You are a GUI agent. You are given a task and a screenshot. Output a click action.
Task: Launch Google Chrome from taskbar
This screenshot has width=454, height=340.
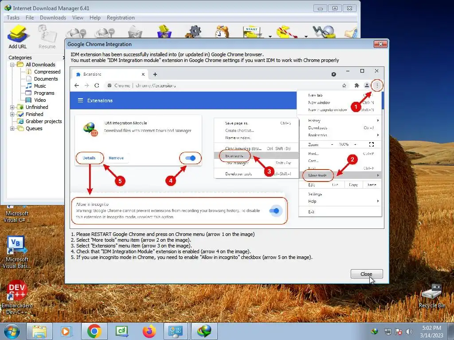pos(94,331)
